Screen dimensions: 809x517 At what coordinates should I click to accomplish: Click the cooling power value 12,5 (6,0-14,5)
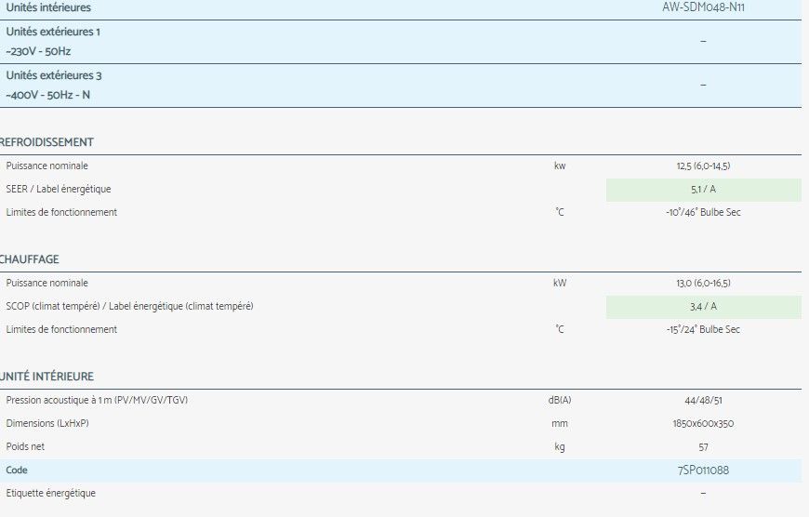pyautogui.click(x=703, y=166)
